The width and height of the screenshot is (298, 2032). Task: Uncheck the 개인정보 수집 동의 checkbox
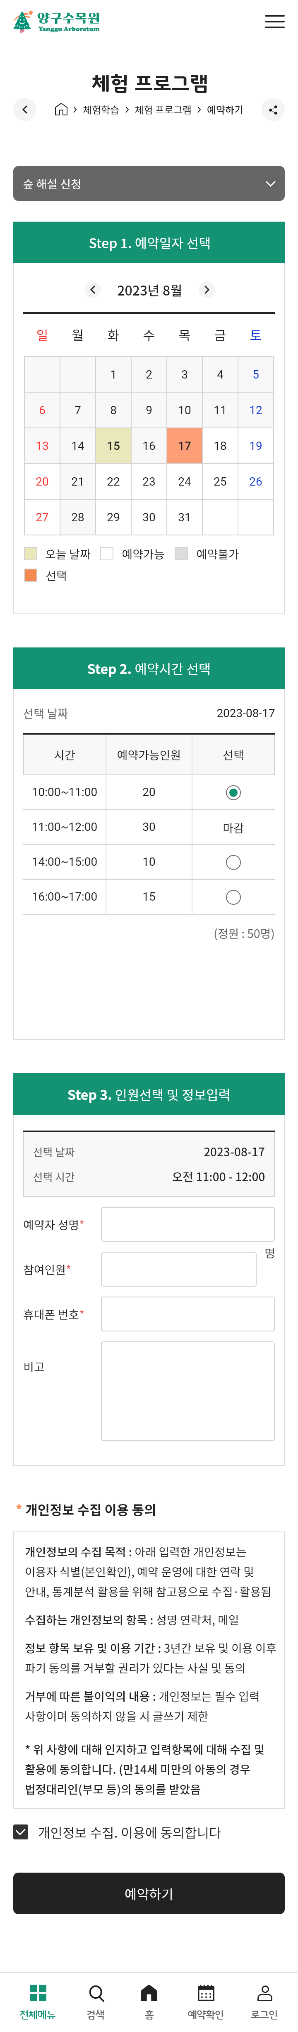point(21,1832)
